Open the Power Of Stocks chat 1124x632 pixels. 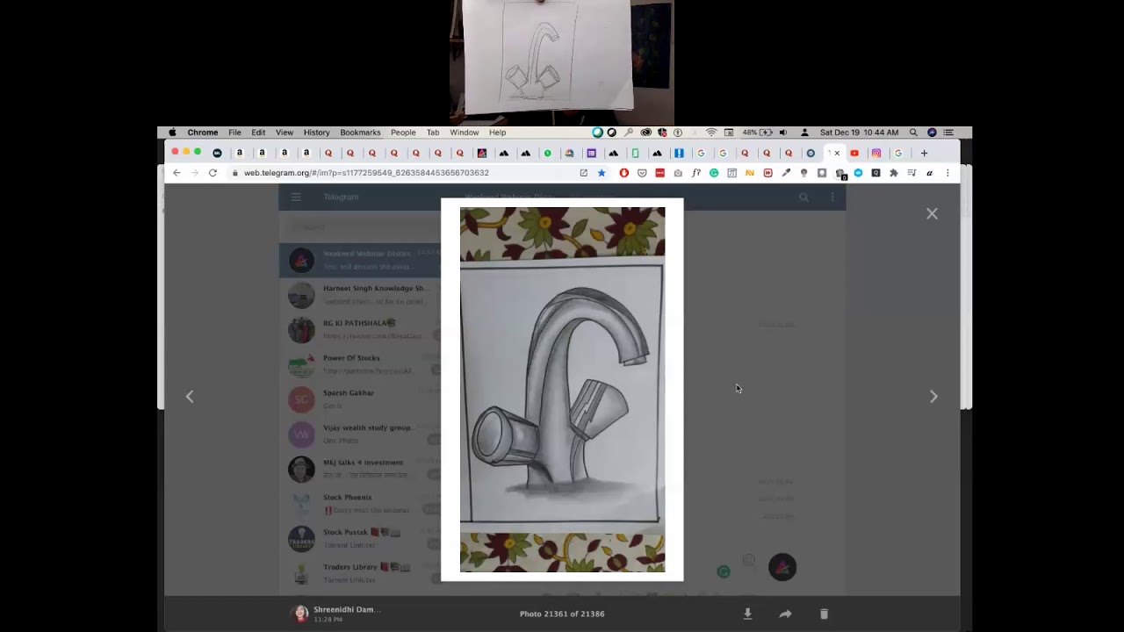point(360,364)
